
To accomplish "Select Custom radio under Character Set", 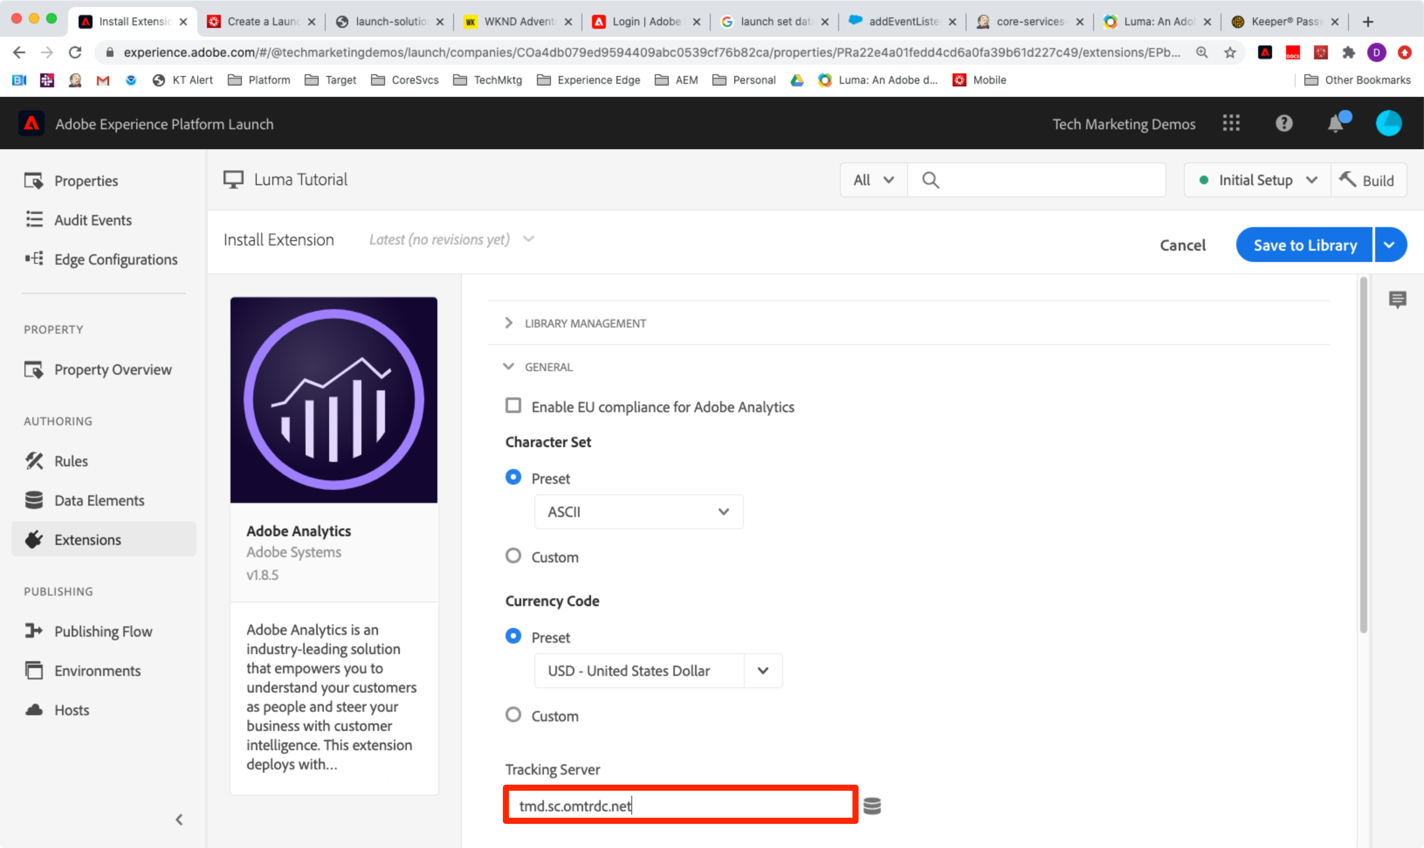I will coord(513,556).
